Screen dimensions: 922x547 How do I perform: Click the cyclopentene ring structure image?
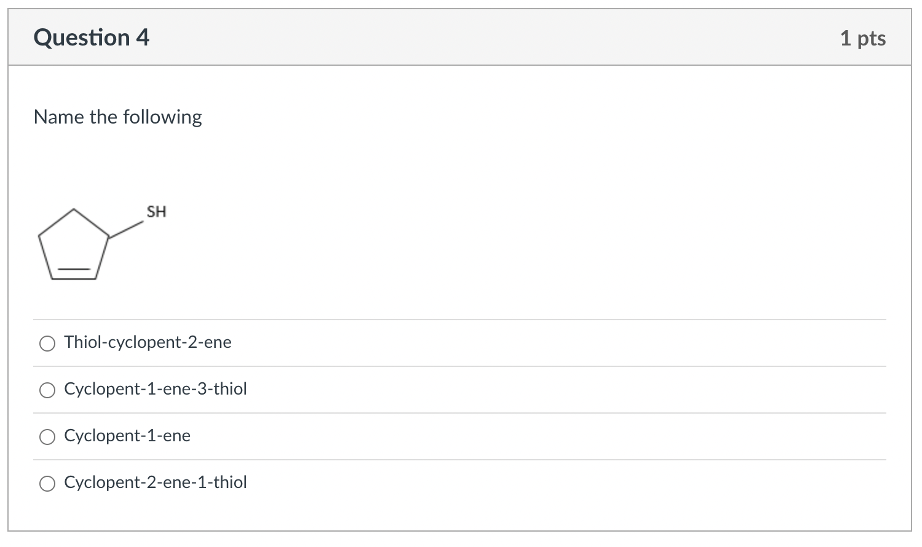click(x=102, y=242)
